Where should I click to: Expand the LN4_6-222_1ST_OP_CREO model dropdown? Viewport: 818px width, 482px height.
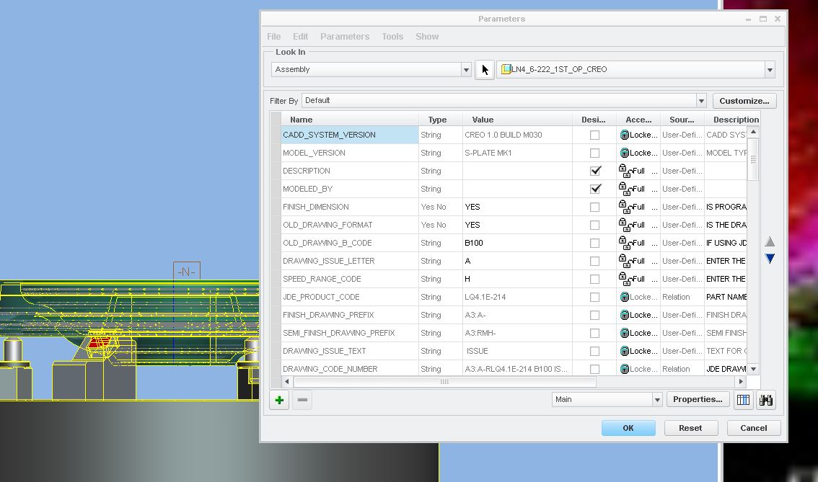[770, 69]
